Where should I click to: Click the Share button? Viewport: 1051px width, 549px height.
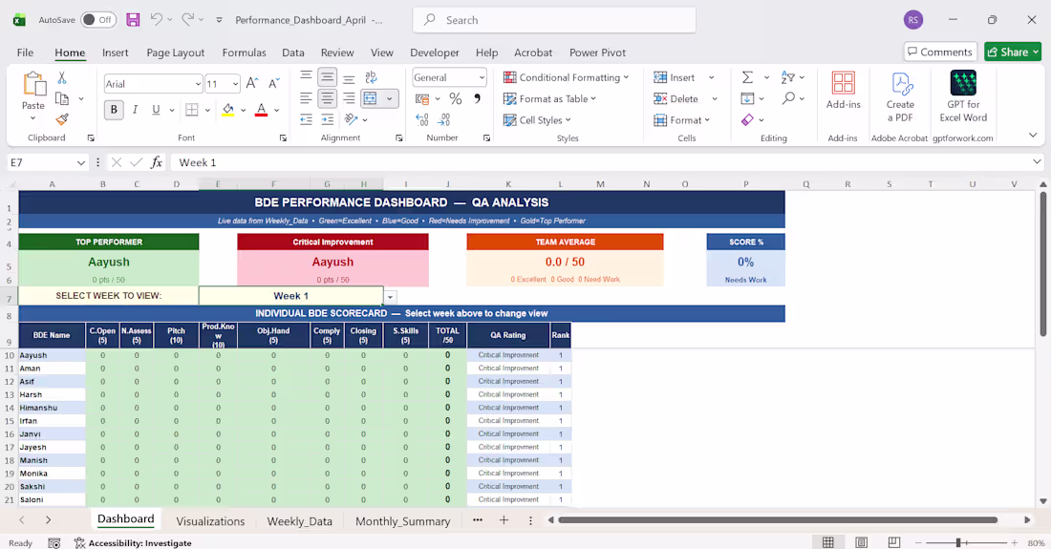[1013, 52]
